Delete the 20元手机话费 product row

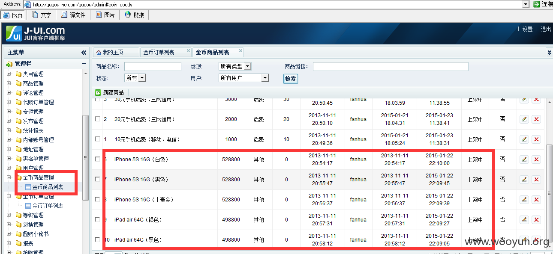(x=536, y=119)
